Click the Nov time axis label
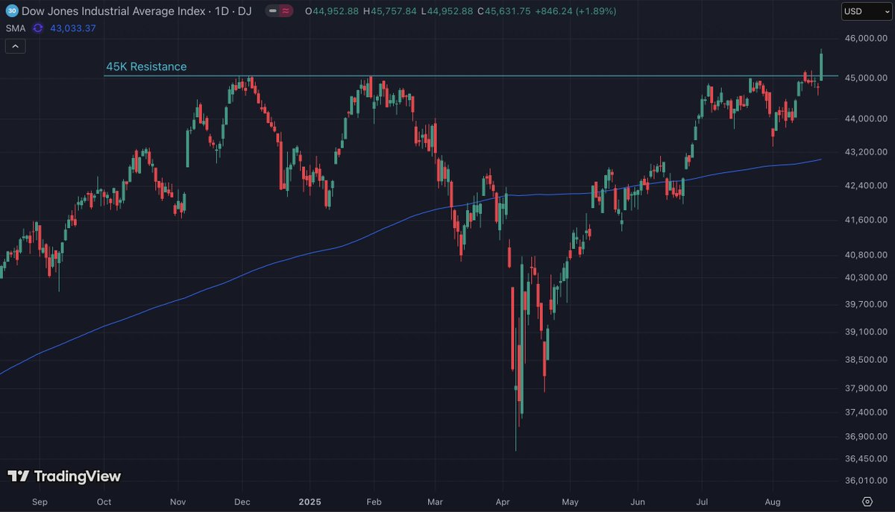The height and width of the screenshot is (512, 895). point(177,502)
